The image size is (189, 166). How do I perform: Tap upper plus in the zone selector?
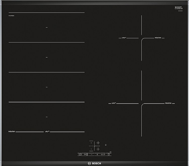(98, 143)
